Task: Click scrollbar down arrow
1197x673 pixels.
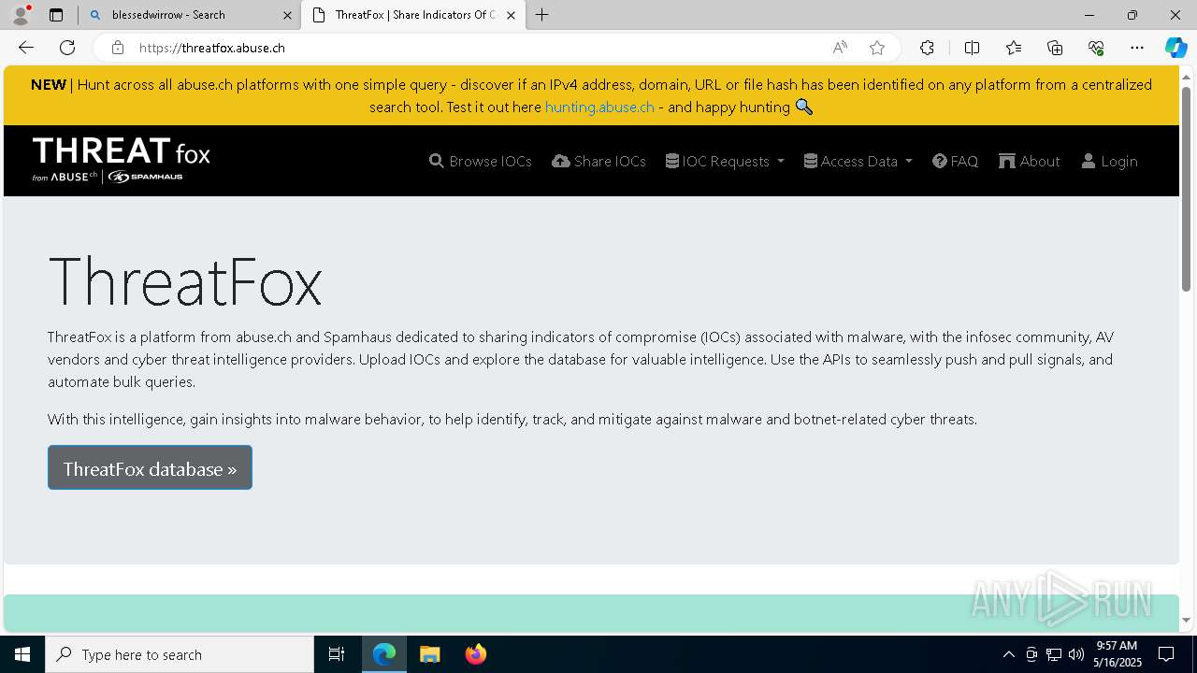Action: [x=1186, y=619]
